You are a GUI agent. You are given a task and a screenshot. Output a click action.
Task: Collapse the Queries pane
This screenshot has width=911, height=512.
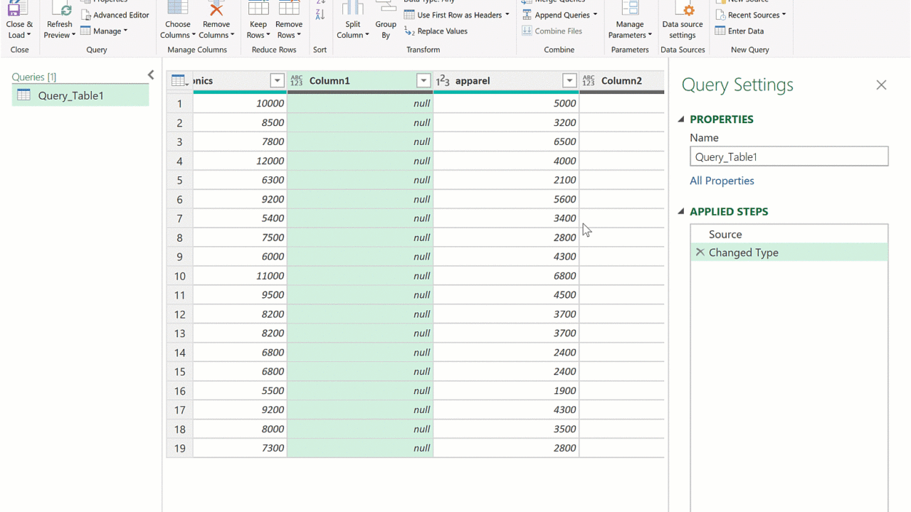pos(151,75)
